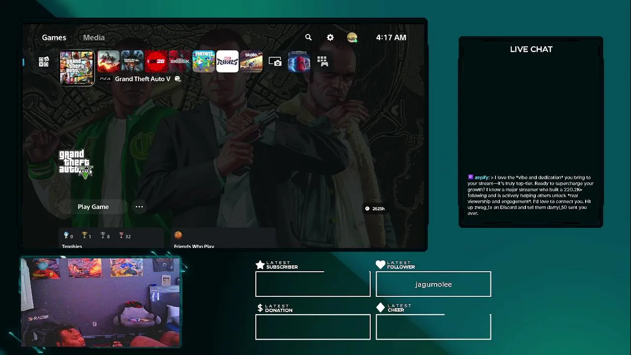Open the Game Library grid icon

tap(322, 62)
